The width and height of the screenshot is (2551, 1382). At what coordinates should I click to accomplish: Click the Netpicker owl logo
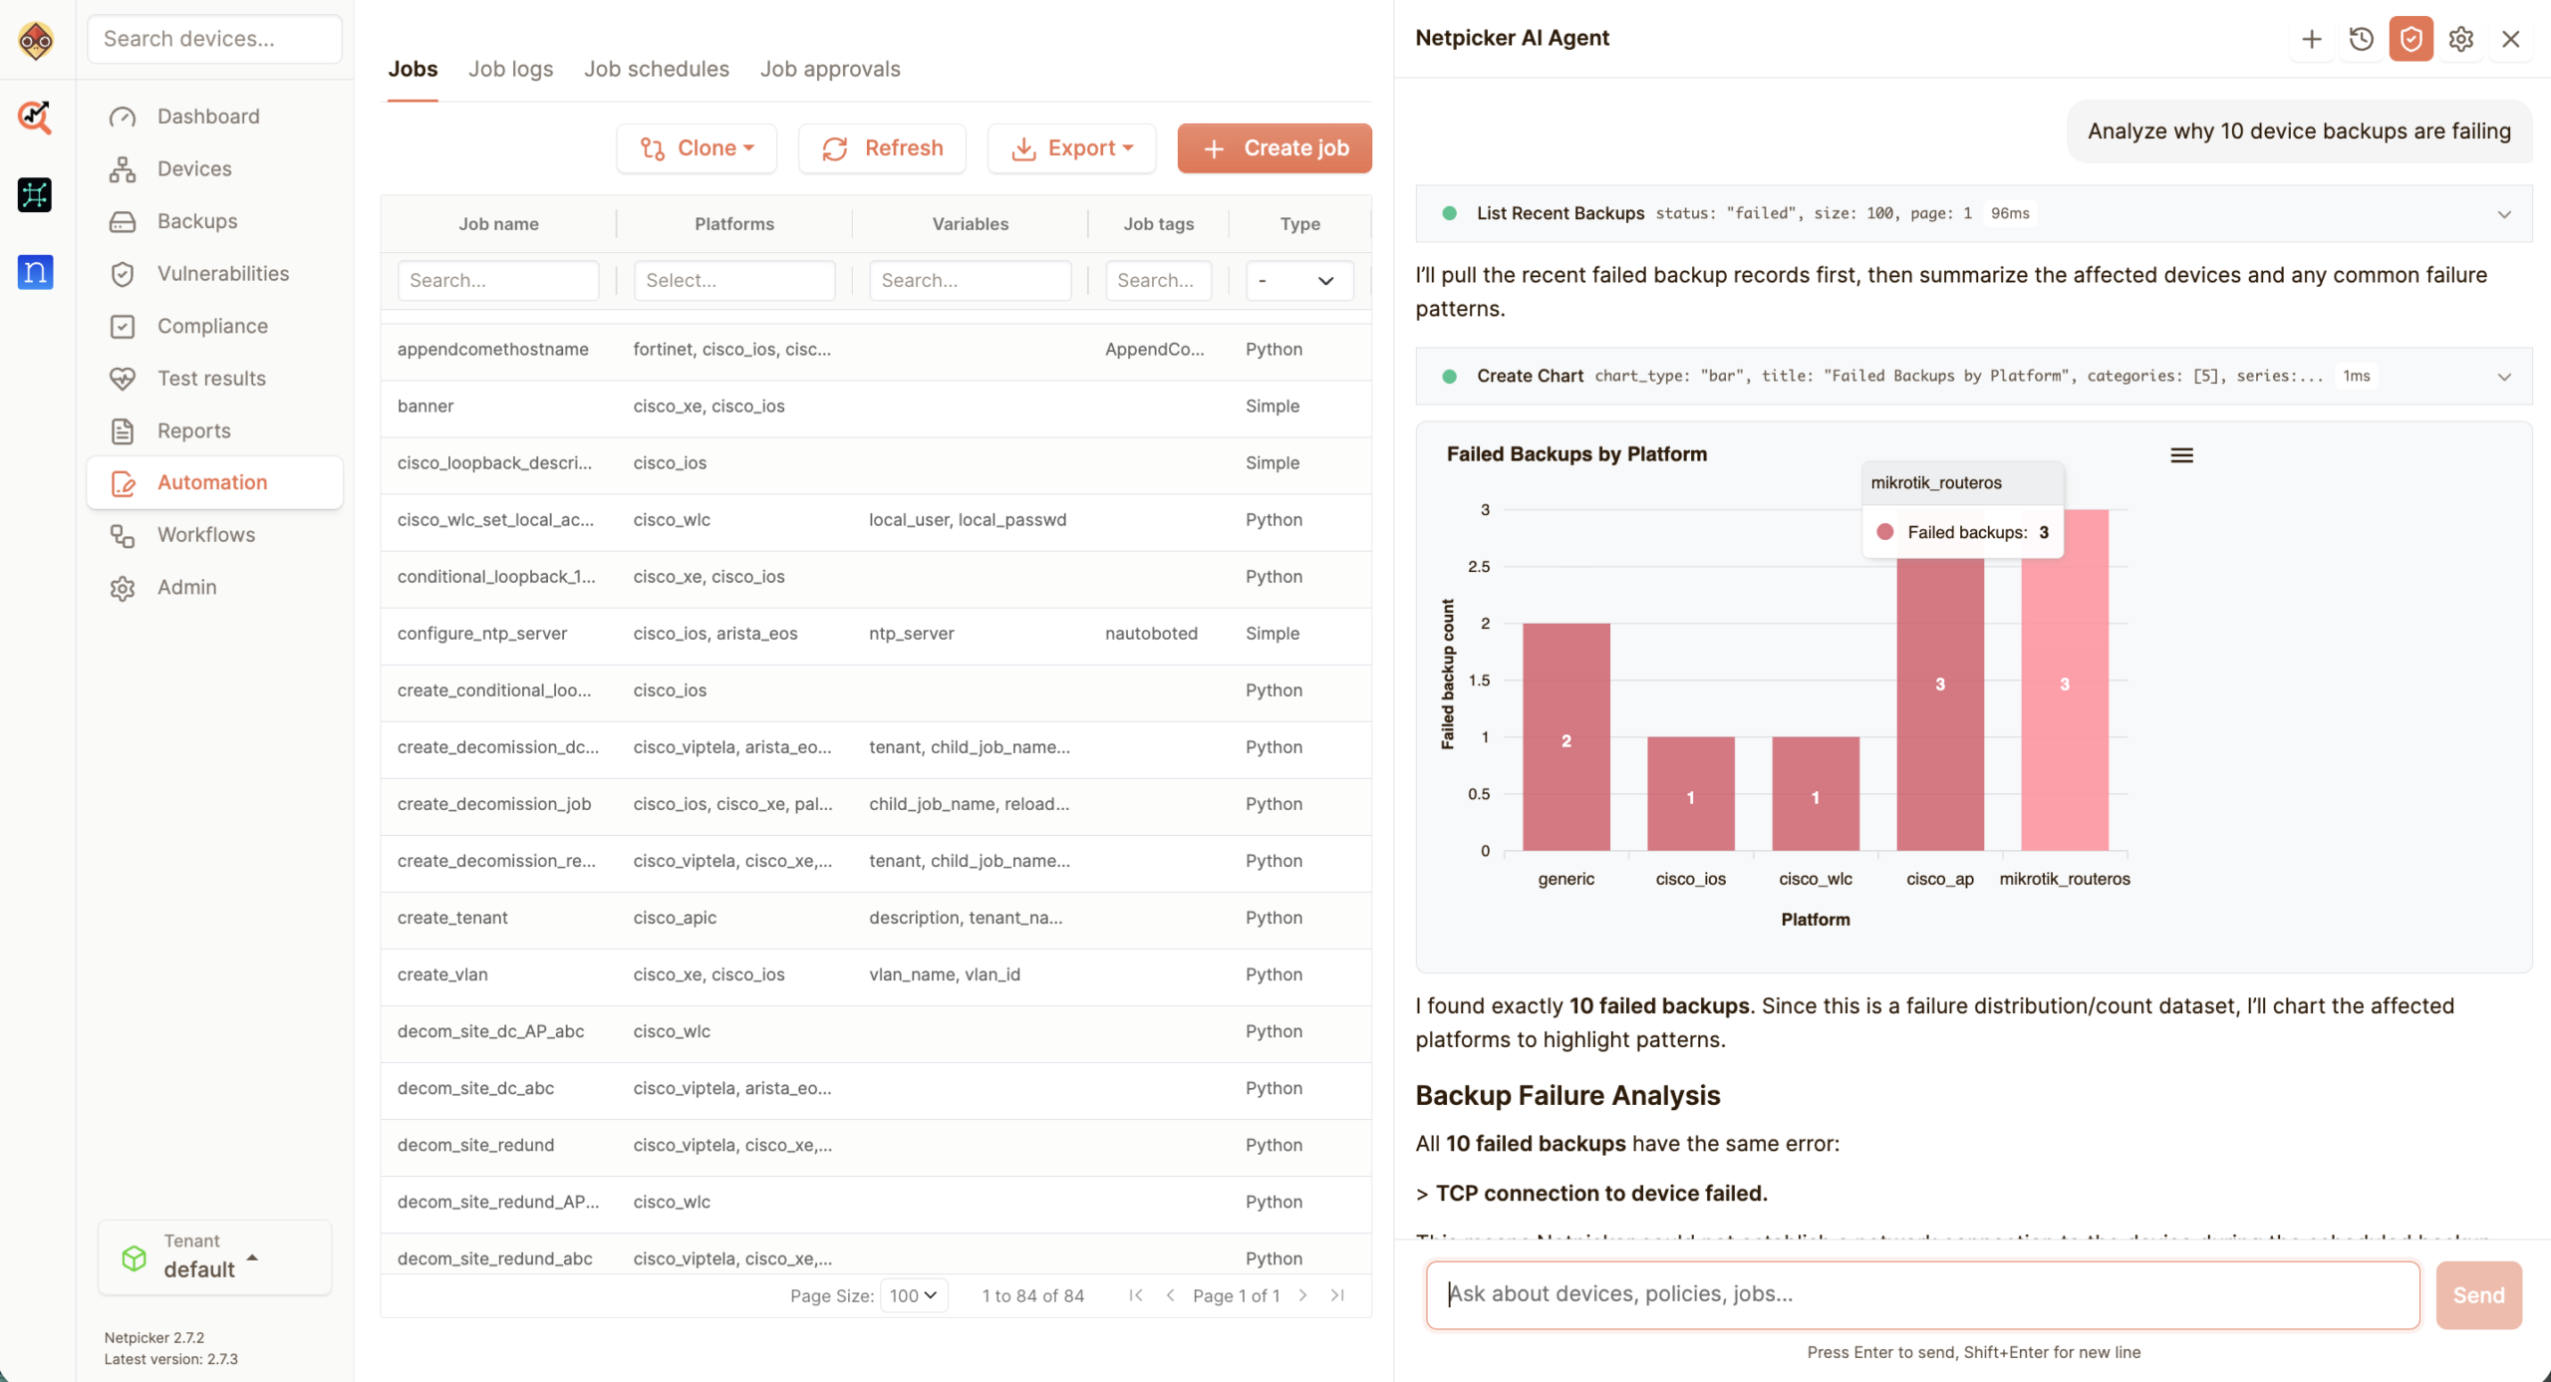tap(36, 40)
